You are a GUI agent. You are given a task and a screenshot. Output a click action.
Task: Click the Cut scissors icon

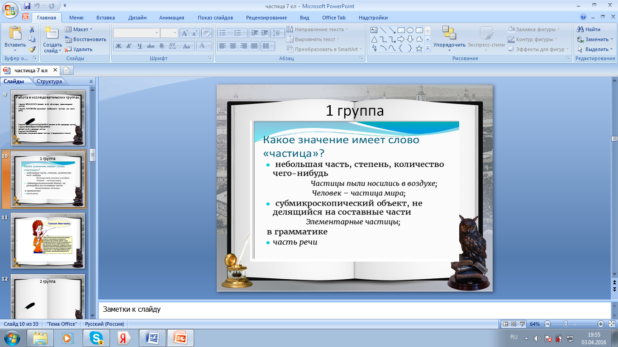pyautogui.click(x=32, y=29)
